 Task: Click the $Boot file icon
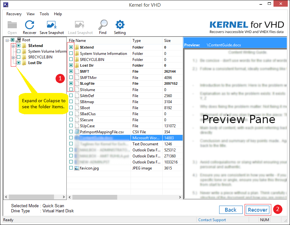click(77, 108)
